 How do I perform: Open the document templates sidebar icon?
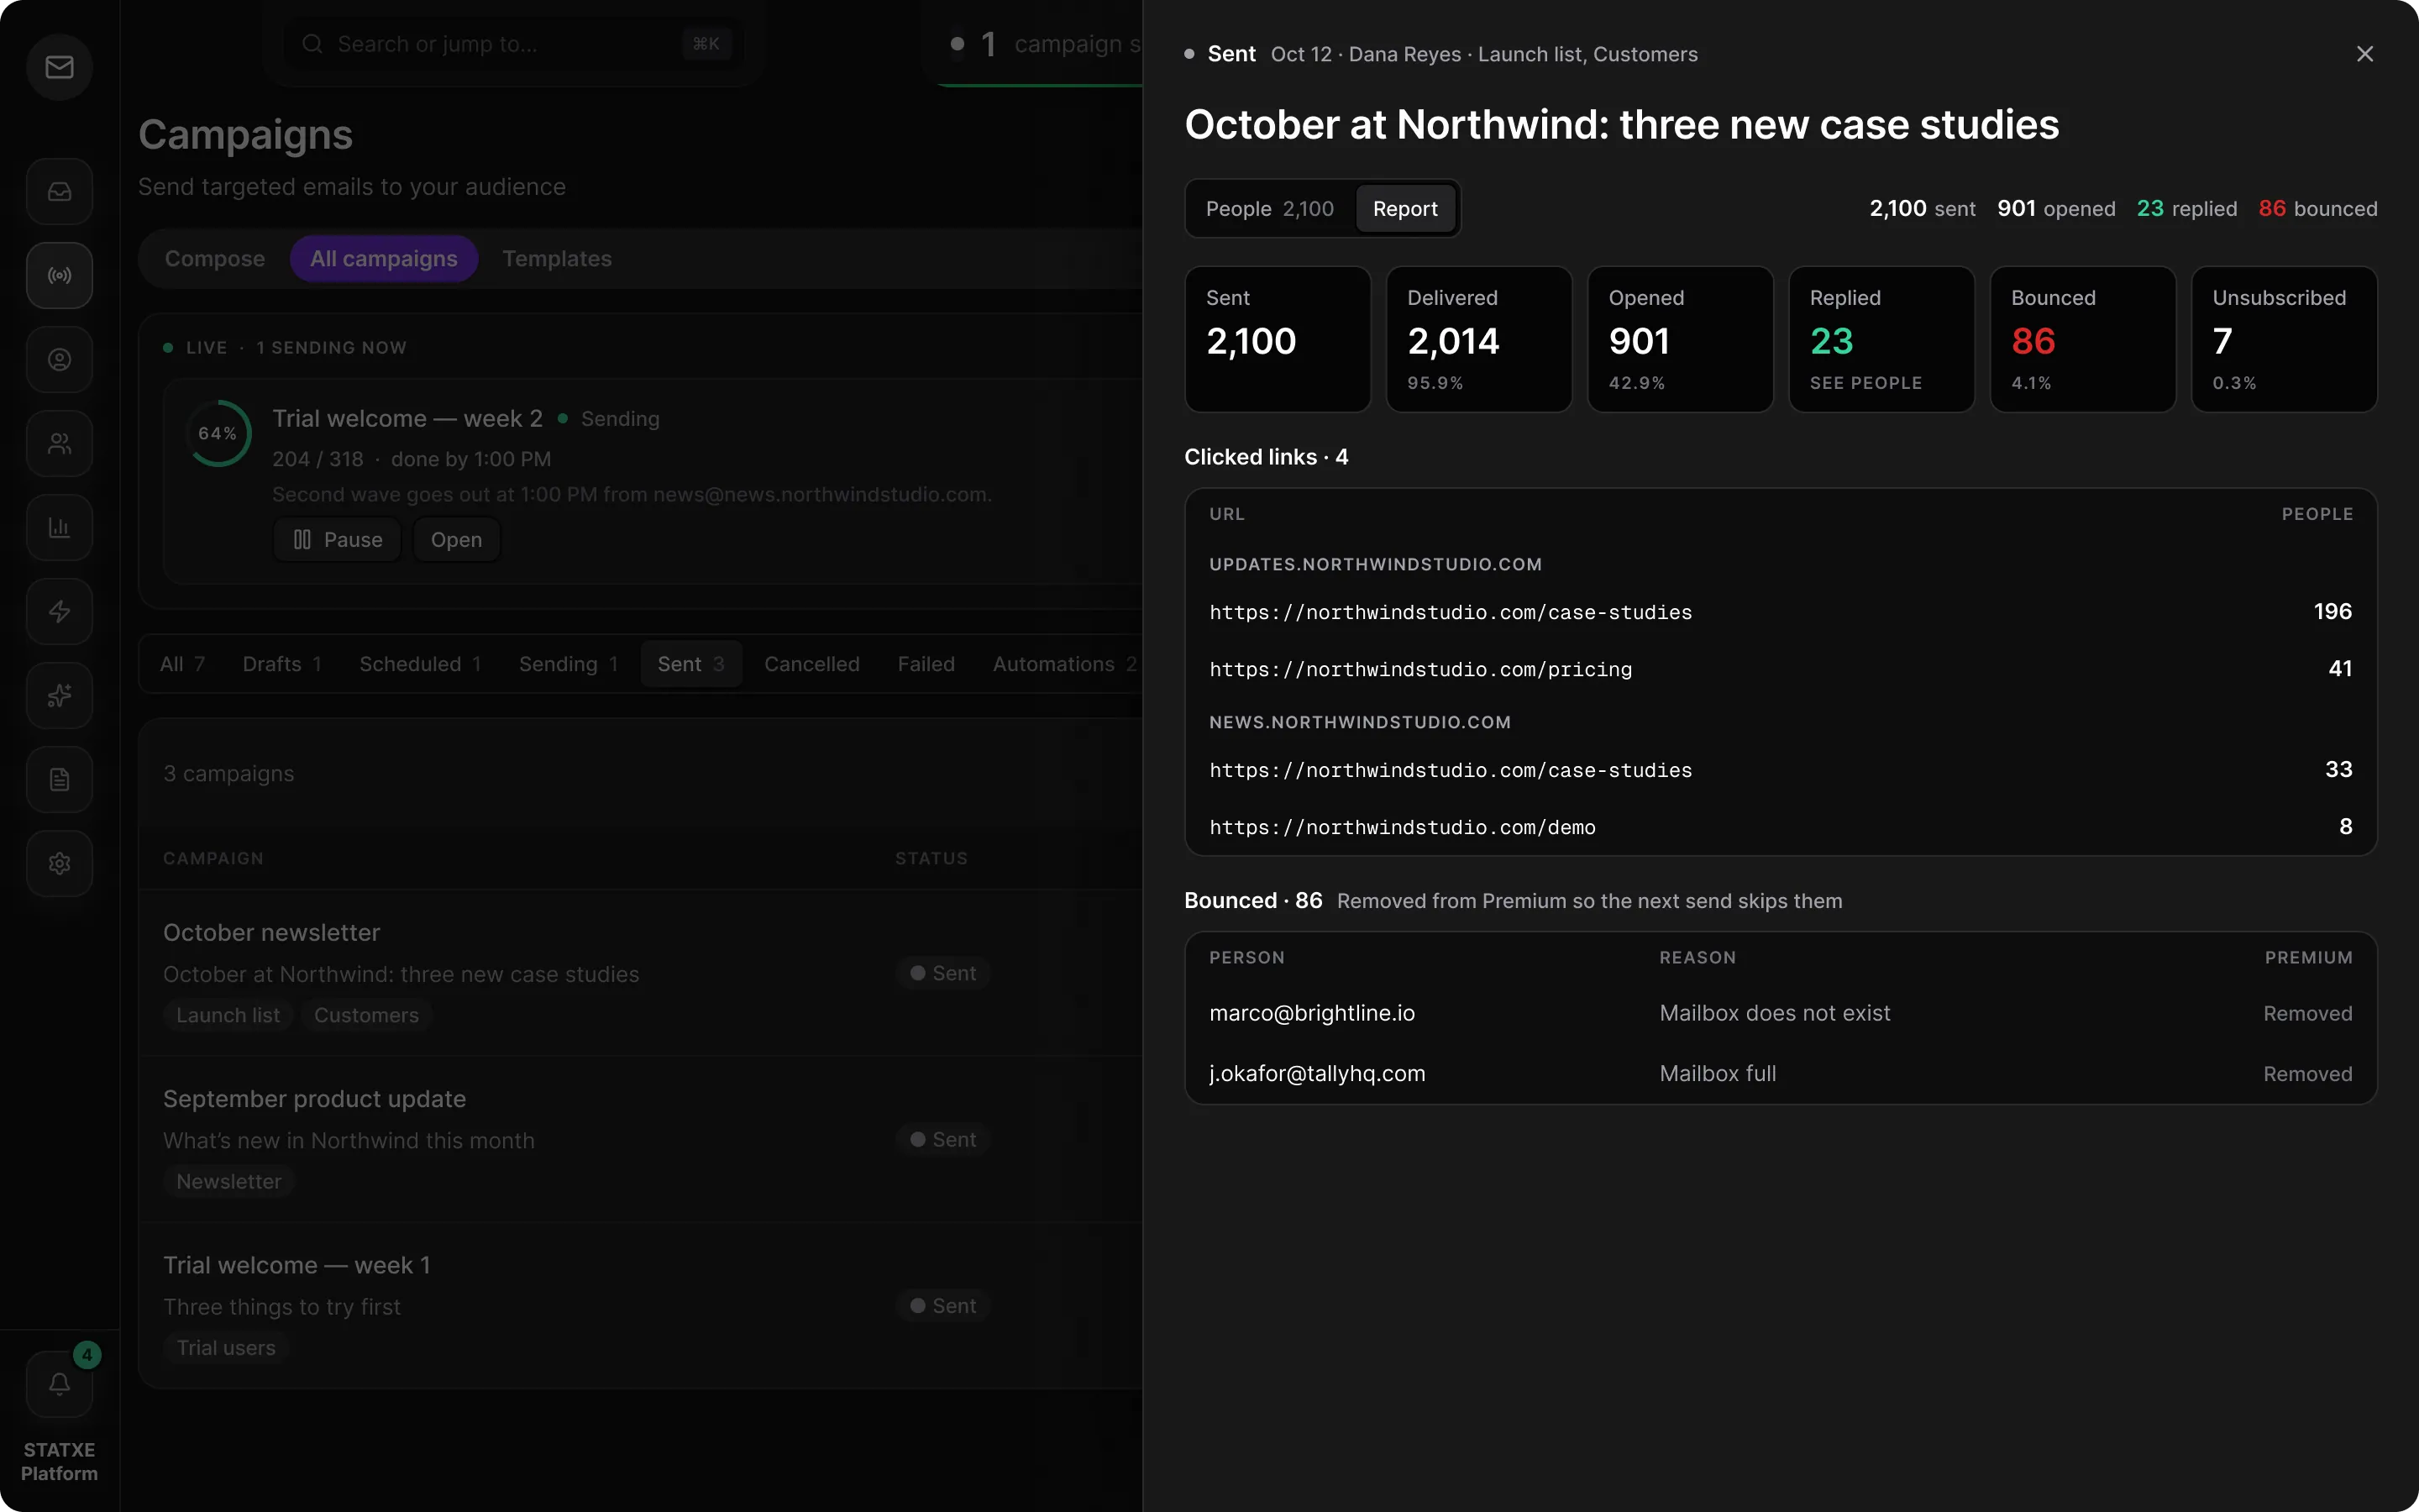click(59, 780)
